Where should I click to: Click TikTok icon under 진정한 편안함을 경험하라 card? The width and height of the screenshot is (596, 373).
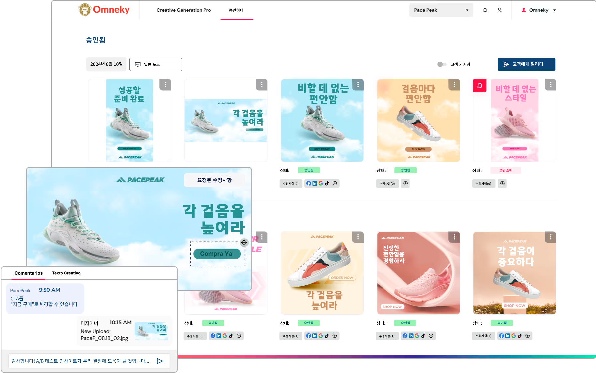coord(423,336)
